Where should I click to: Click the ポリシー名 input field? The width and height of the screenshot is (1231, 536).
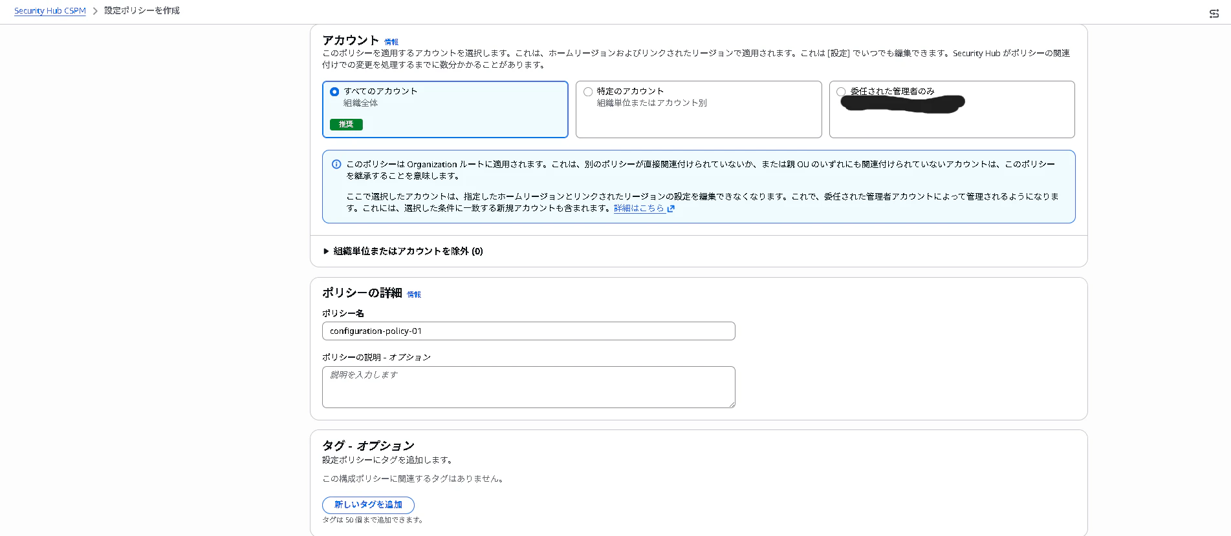(x=528, y=331)
